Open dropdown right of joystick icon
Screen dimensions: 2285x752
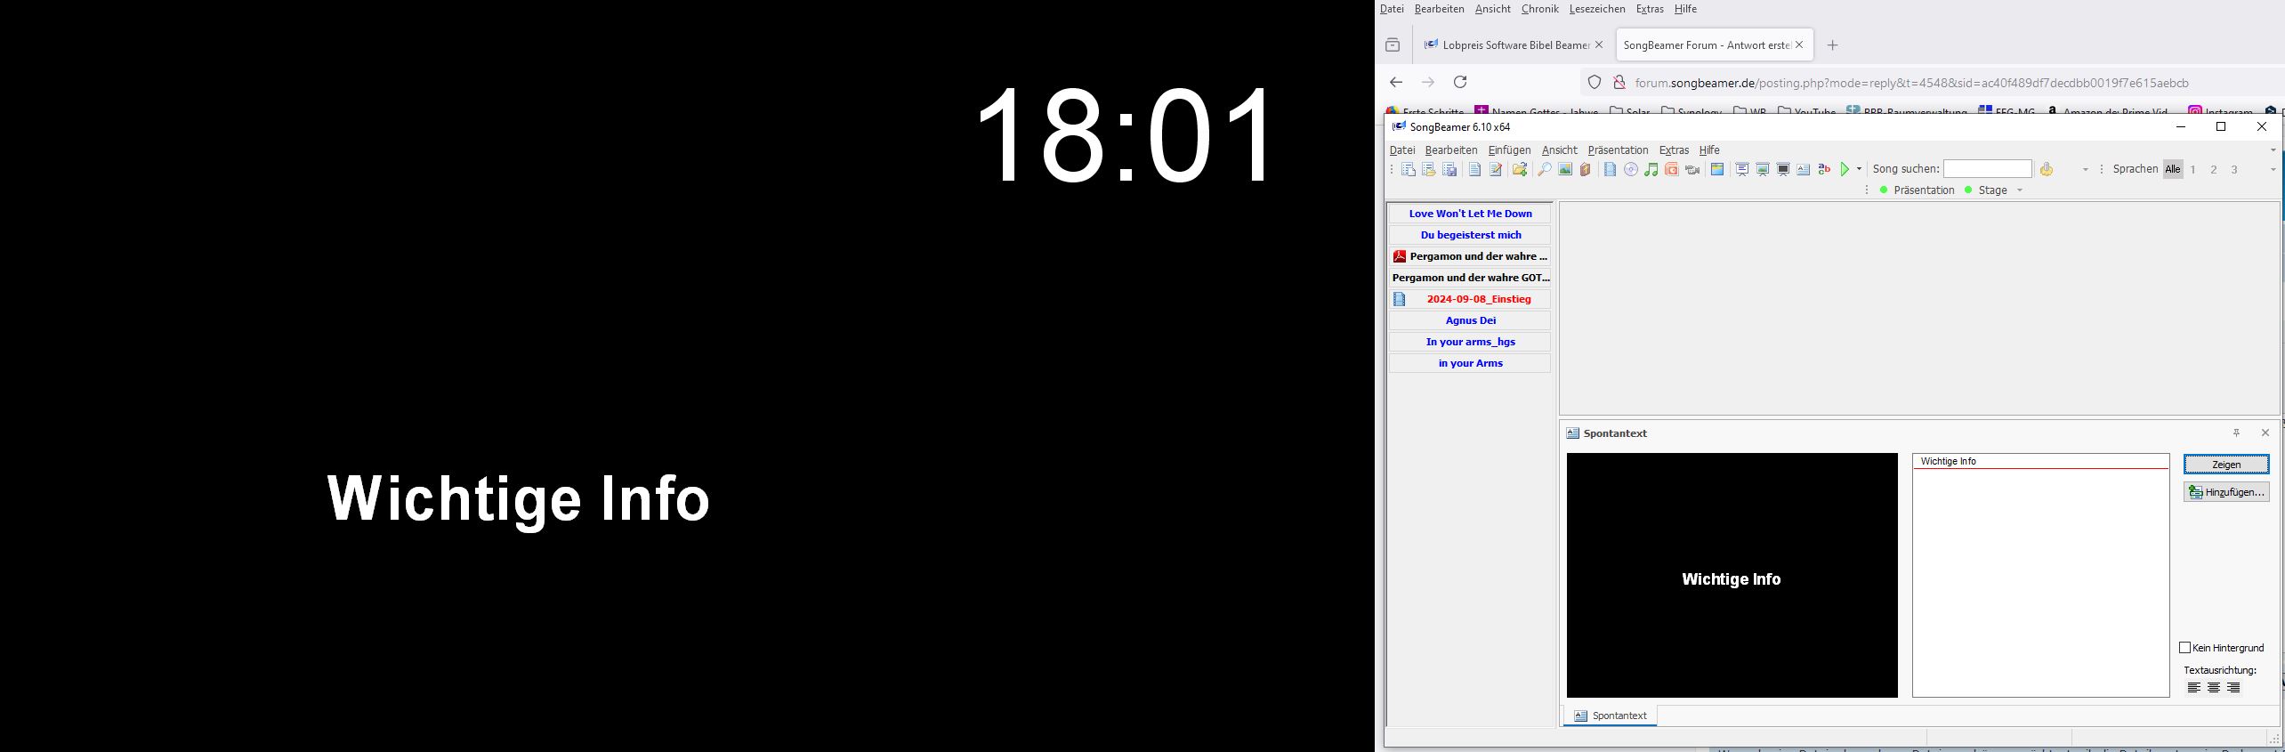coord(2085,170)
